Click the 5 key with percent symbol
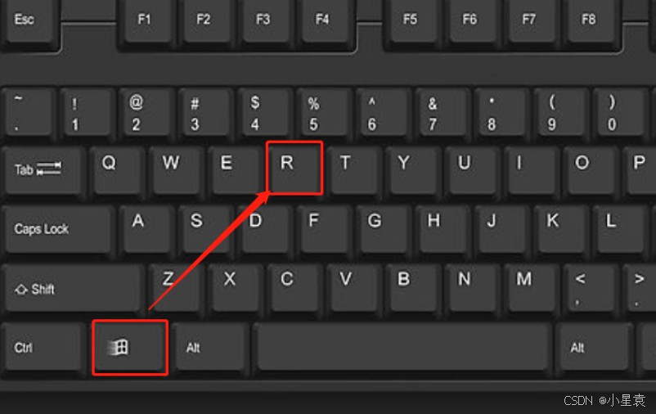The height and width of the screenshot is (414, 656). click(323, 113)
